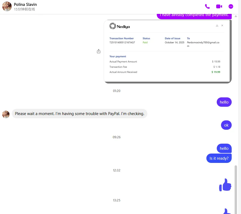The width and height of the screenshot is (241, 214).
Task: Click the green $ 19.99 amount received
Action: 216,72
